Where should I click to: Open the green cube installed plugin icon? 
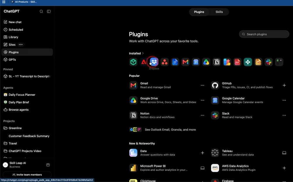[133, 62]
